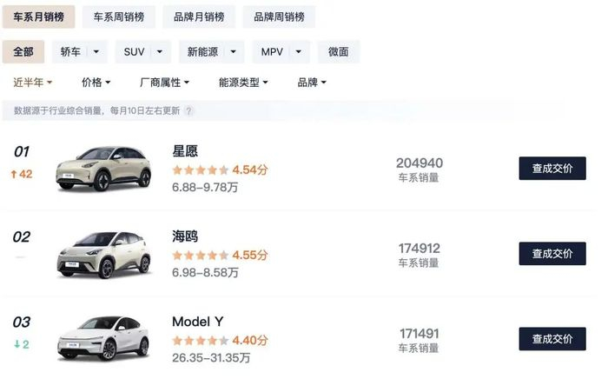Open the MPV dropdown arrow
Viewport: 608px width, 379px height.
point(298,52)
